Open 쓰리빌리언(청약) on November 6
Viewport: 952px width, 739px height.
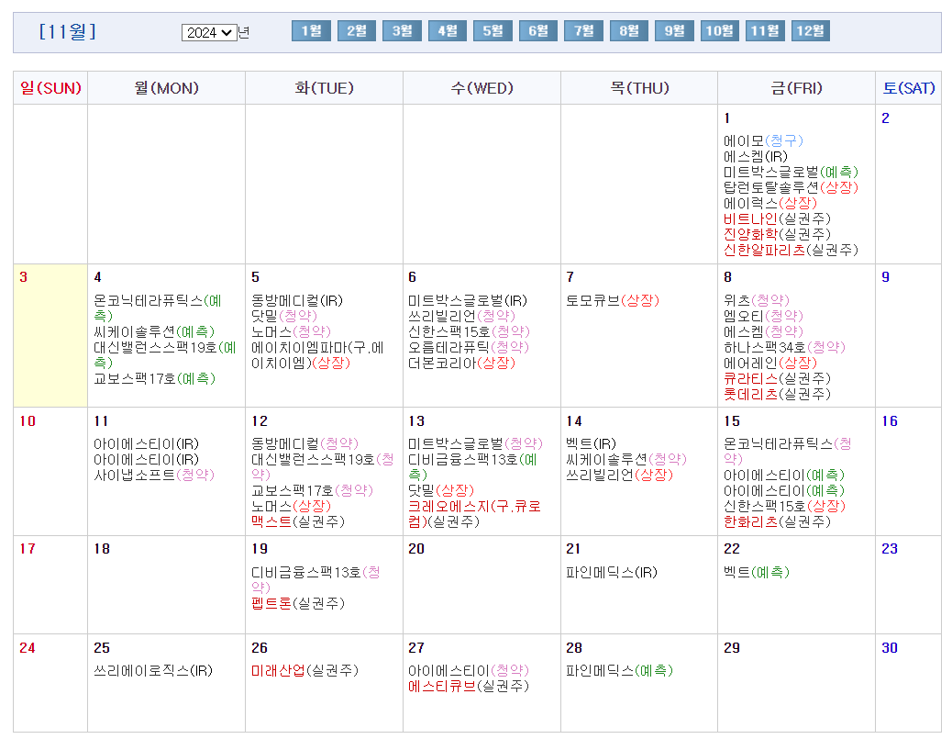tap(461, 316)
